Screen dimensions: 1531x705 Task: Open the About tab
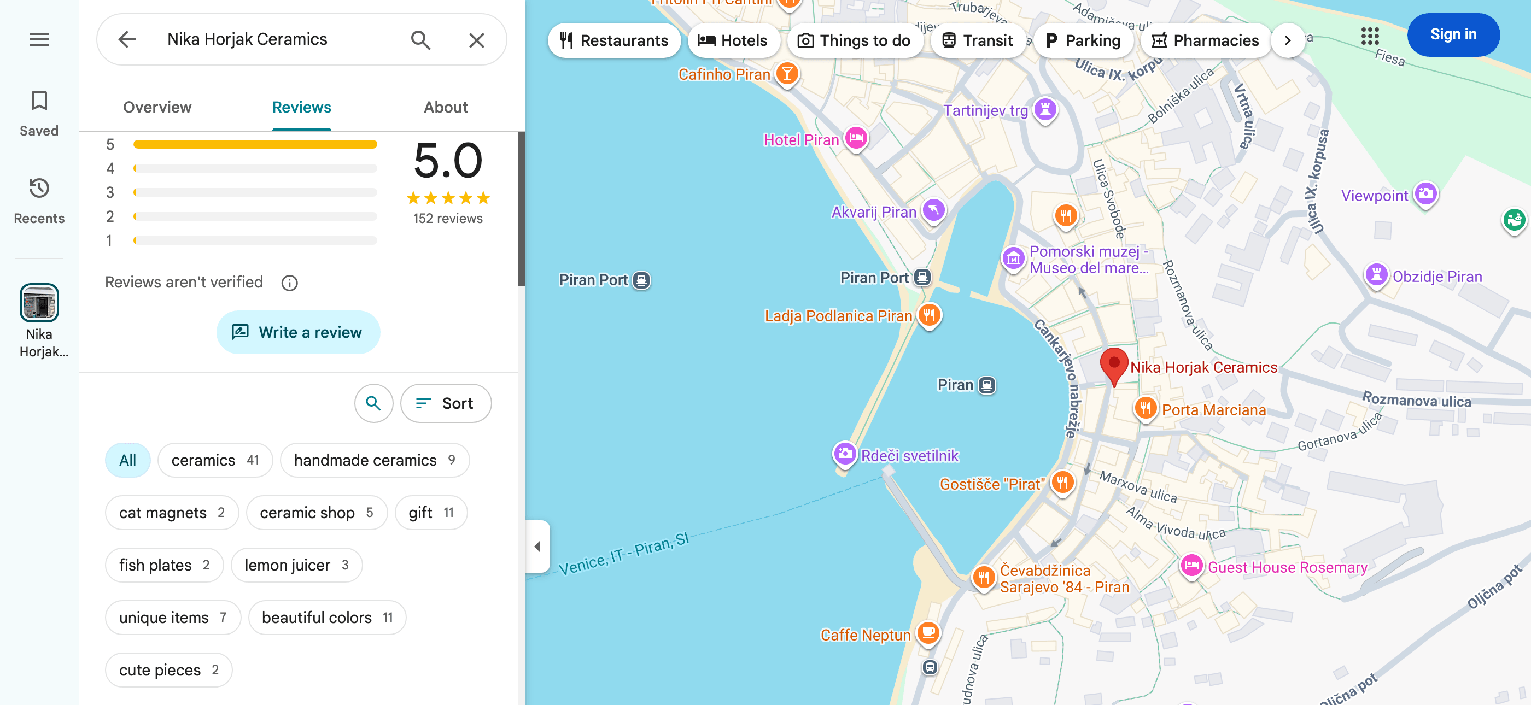coord(446,108)
